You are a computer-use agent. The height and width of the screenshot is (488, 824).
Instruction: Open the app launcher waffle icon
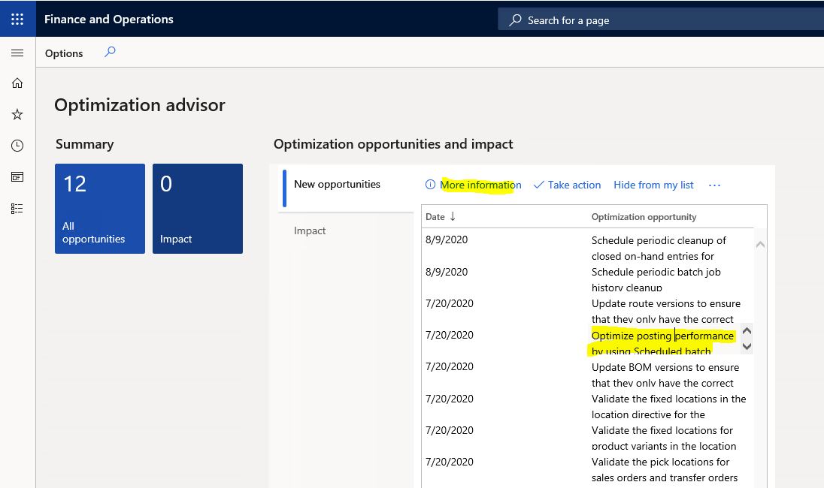(17, 19)
